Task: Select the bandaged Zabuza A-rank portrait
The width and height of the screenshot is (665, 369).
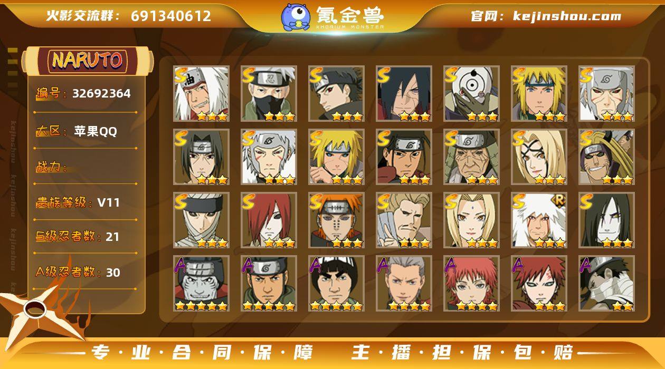Action: 607,284
